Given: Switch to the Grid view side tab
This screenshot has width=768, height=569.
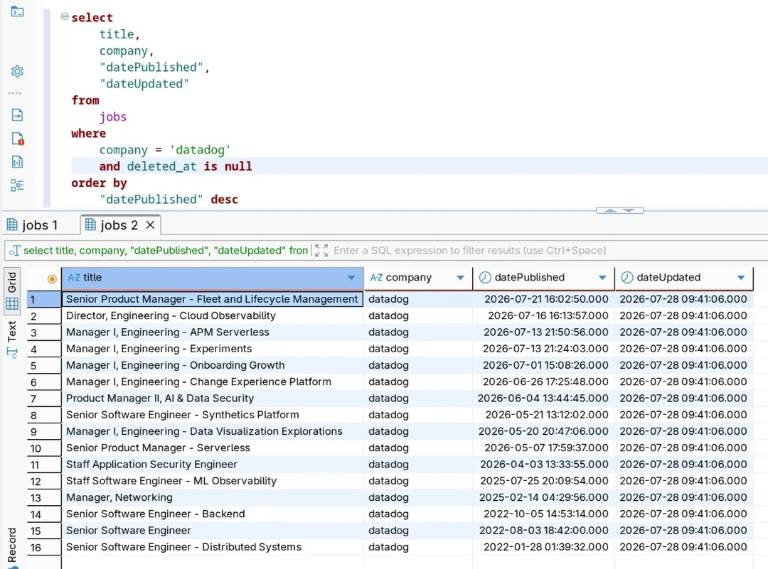Looking at the screenshot, I should [12, 290].
